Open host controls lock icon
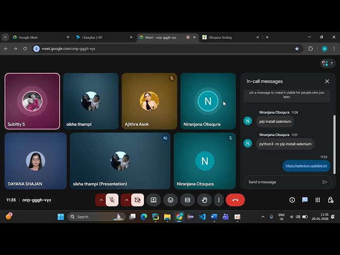 click(x=330, y=200)
